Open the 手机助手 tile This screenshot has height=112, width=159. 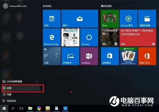pyautogui.click(x=70, y=56)
